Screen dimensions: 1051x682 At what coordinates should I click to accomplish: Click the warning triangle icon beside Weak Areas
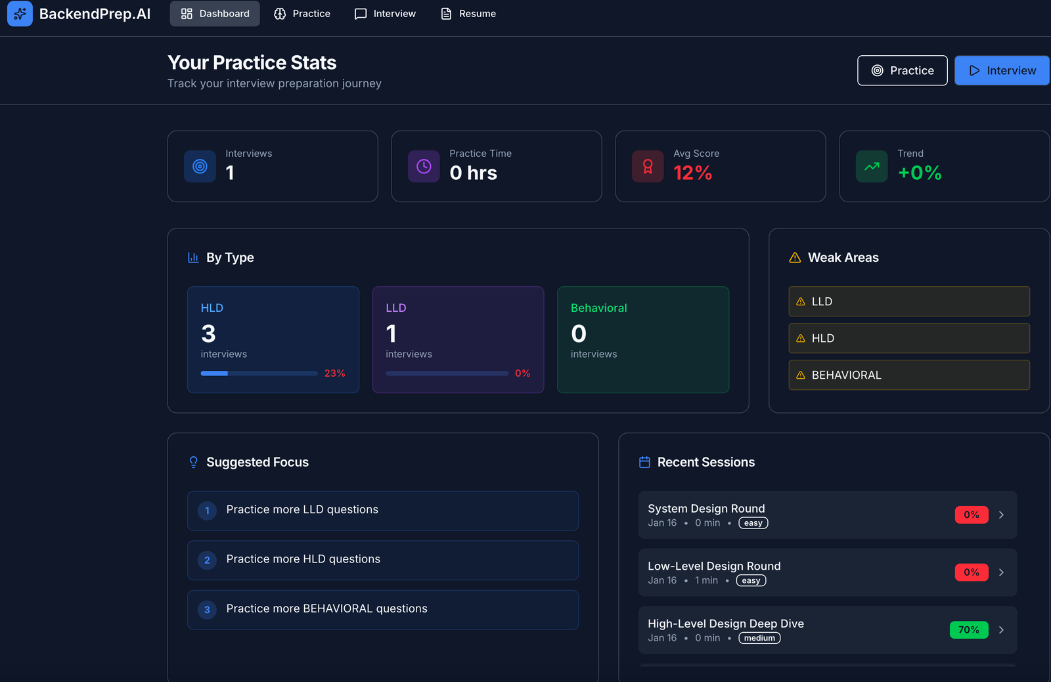[795, 258]
